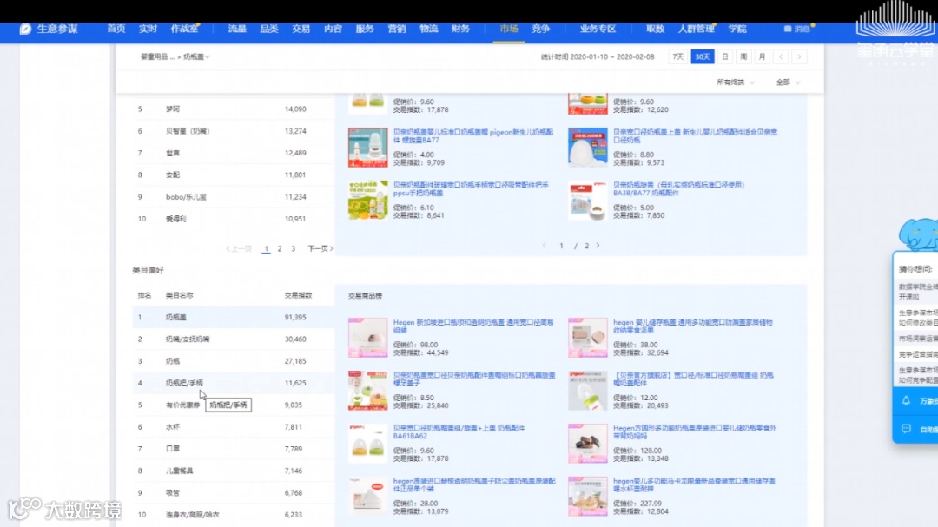Open the 营销 nav item
Image resolution: width=938 pixels, height=527 pixels.
(397, 29)
